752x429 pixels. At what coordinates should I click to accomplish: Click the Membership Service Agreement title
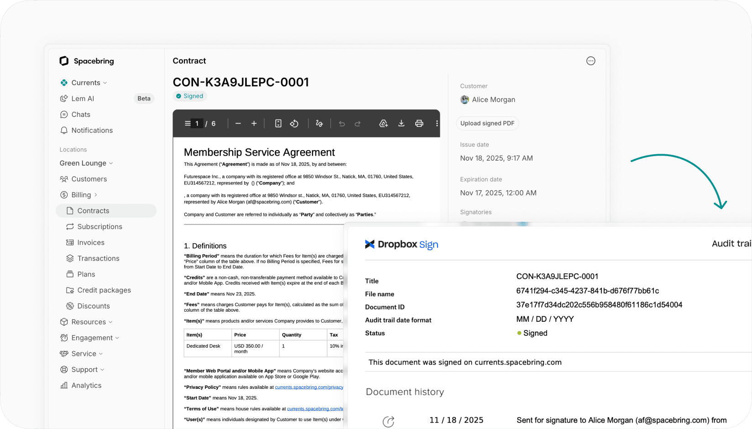(x=259, y=152)
